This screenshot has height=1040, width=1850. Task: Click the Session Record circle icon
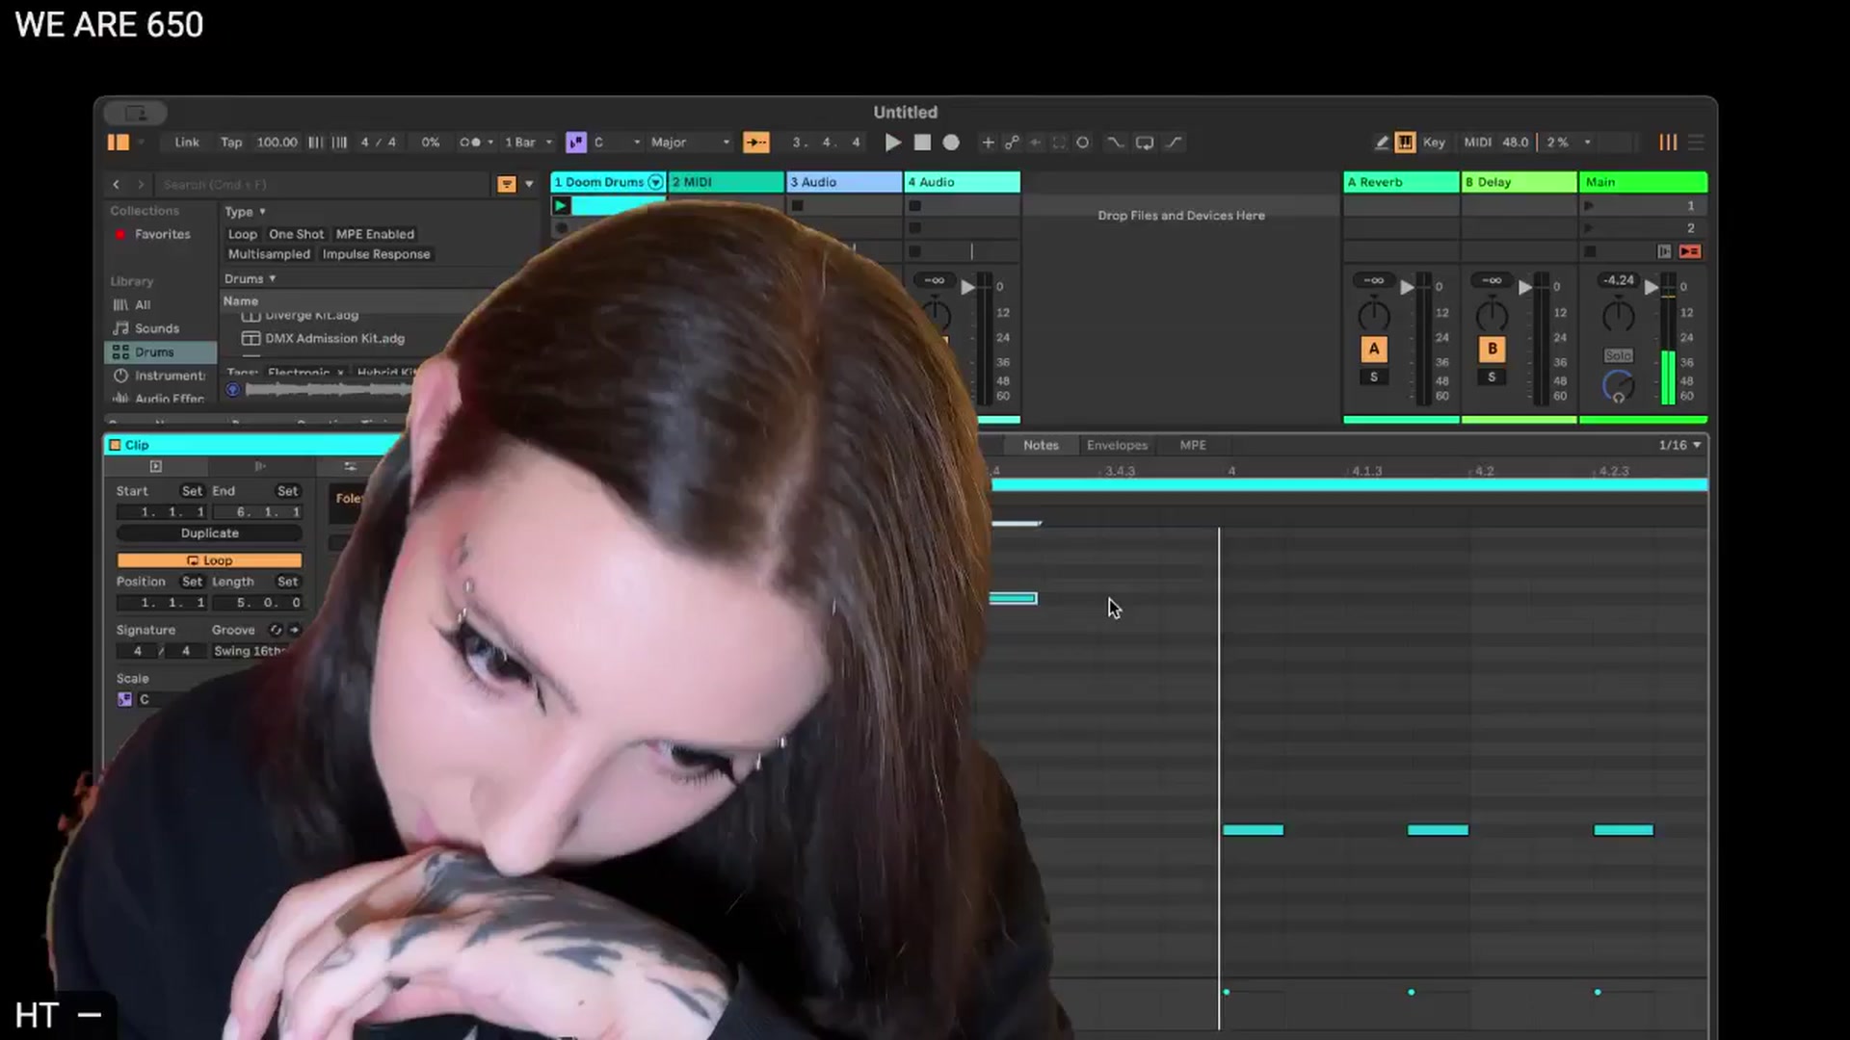pos(1083,143)
